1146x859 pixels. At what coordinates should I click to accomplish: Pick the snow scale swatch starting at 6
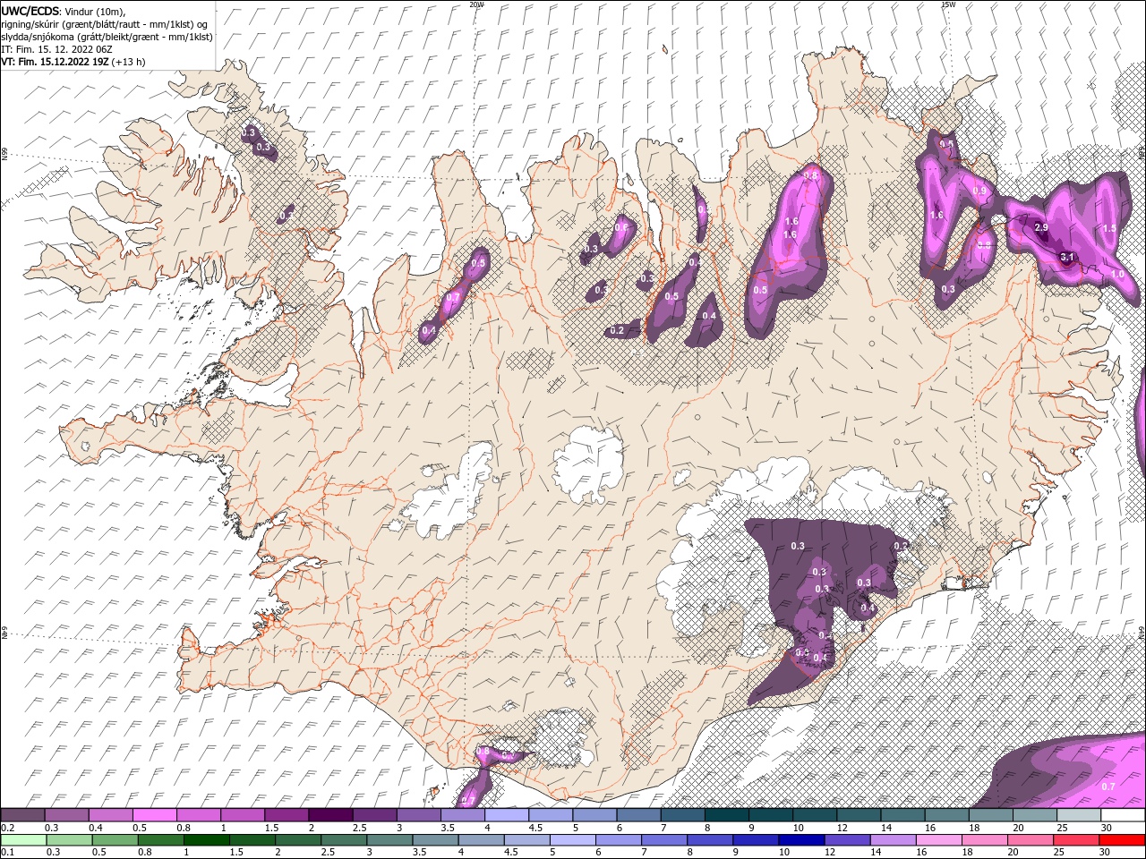click(x=638, y=815)
